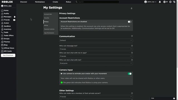This screenshot has width=178, height=100.
Task: Click the Friends request count badge
Action: [14, 20]
